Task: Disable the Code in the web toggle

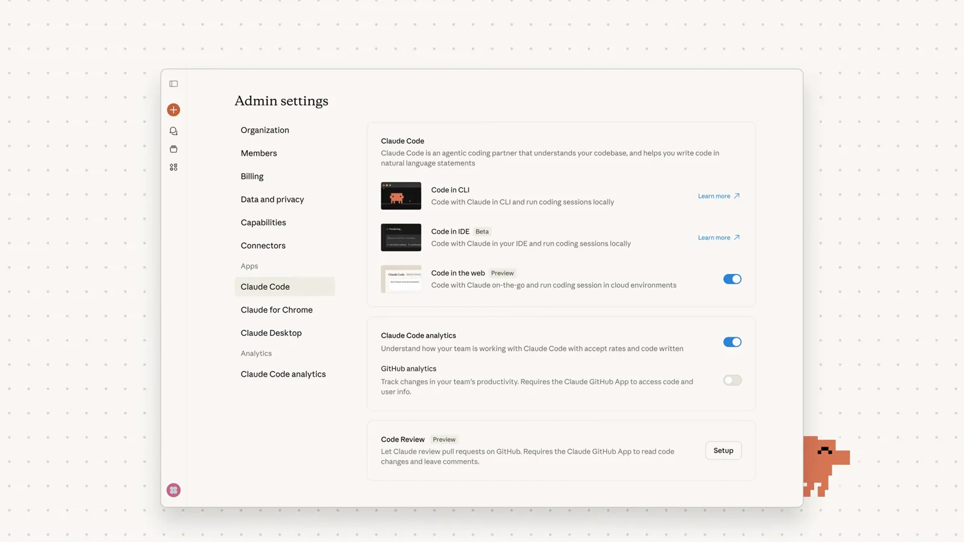Action: [x=732, y=279]
